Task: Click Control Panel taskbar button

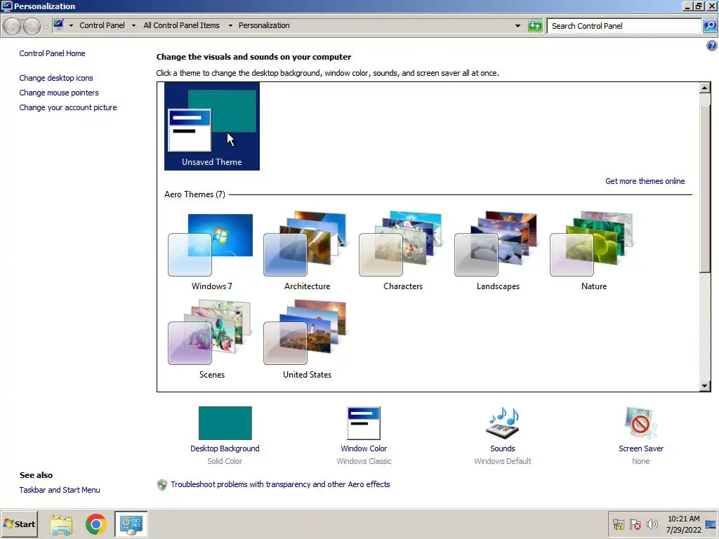Action: click(131, 524)
